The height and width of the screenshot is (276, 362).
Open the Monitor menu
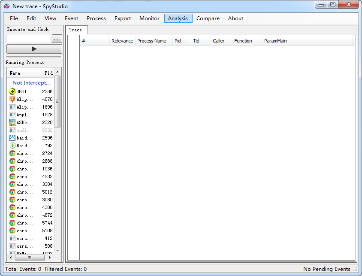point(149,18)
